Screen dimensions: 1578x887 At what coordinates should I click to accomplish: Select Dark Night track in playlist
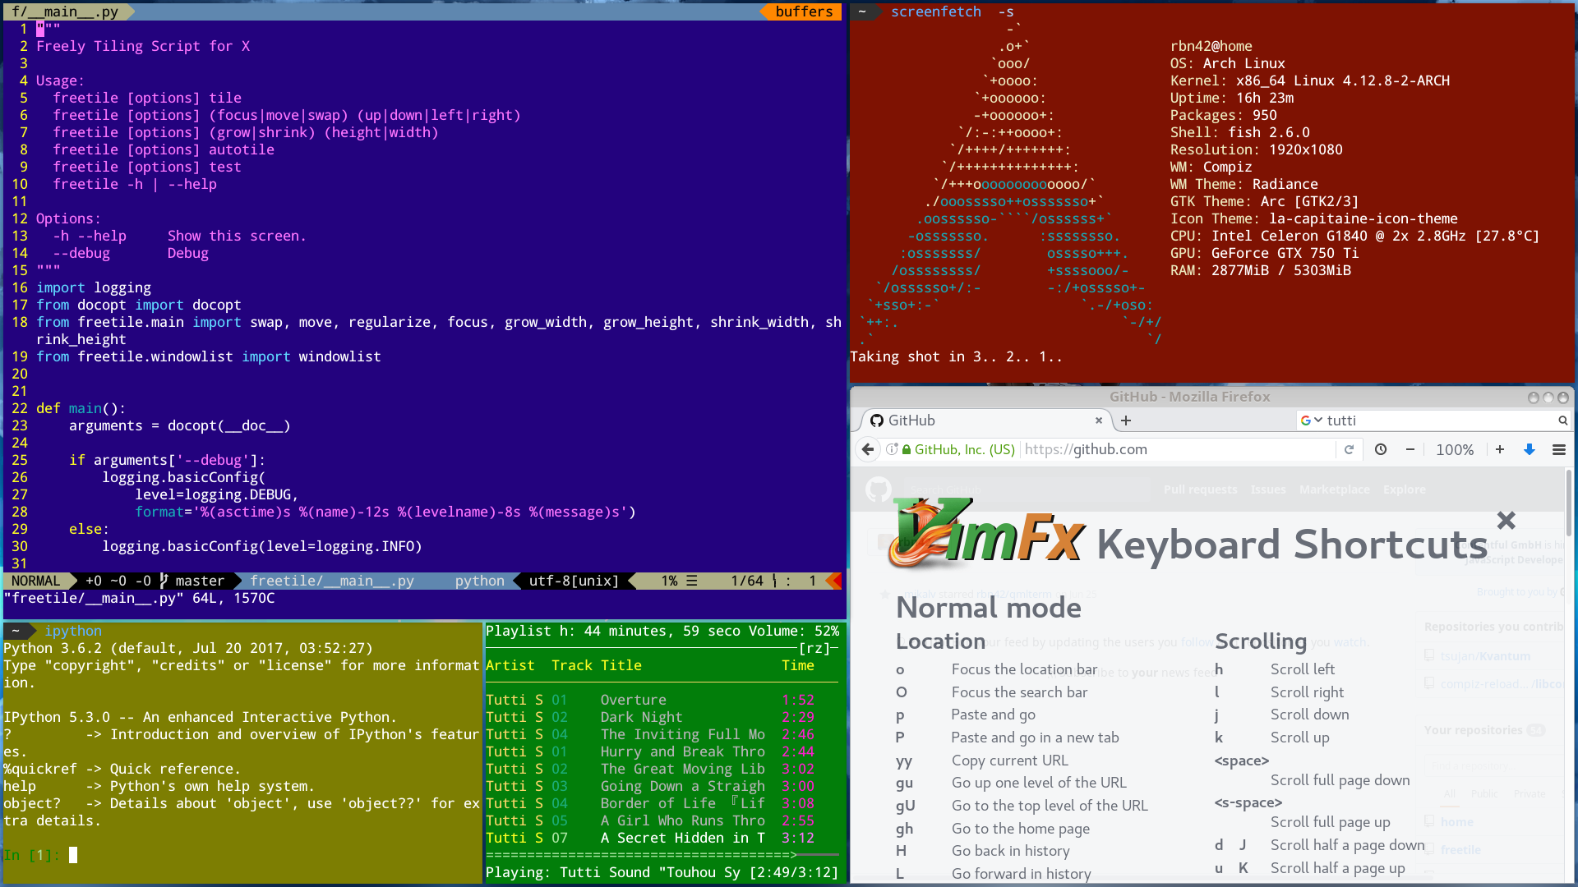tap(641, 717)
